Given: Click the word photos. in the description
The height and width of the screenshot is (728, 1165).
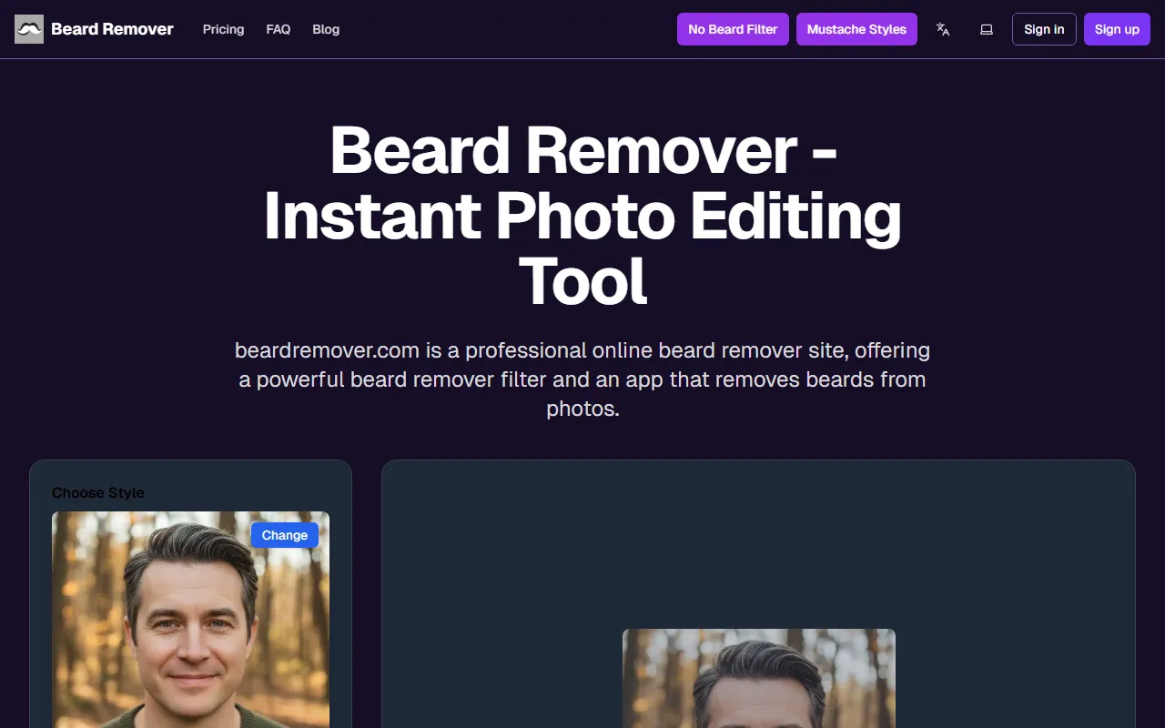Looking at the screenshot, I should 582,409.
